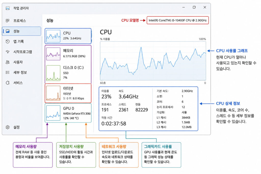This screenshot has width=261, height=174.
Task: Click the 100% graph scale label
Action: click(x=202, y=39)
